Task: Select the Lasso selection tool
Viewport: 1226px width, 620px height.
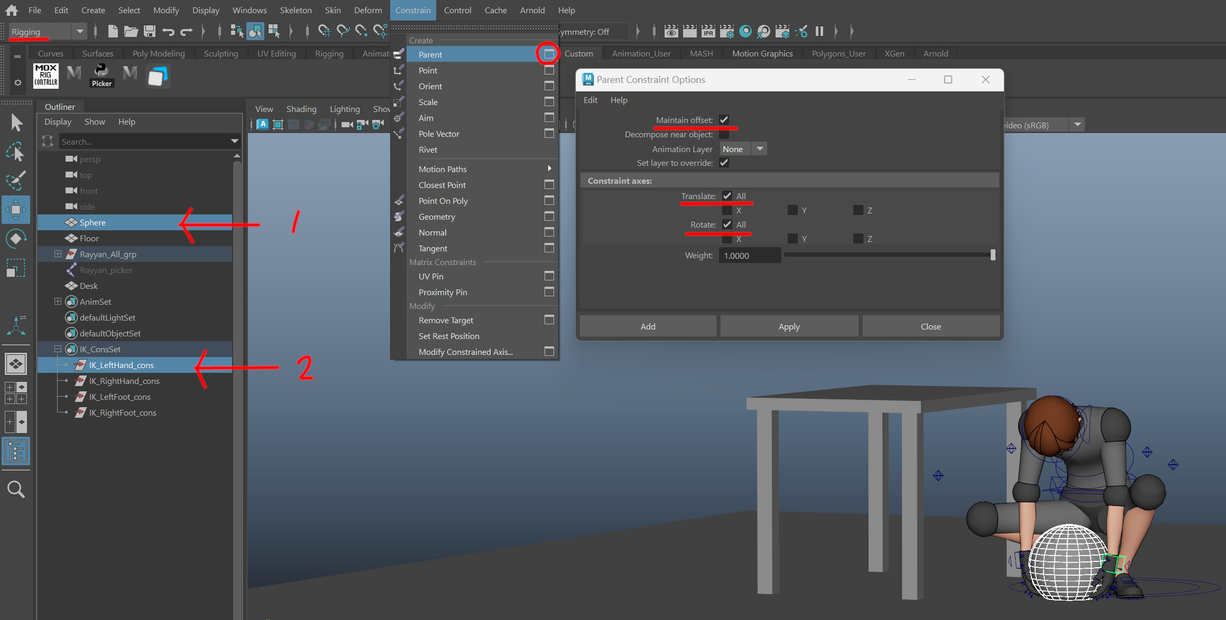Action: tap(16, 152)
